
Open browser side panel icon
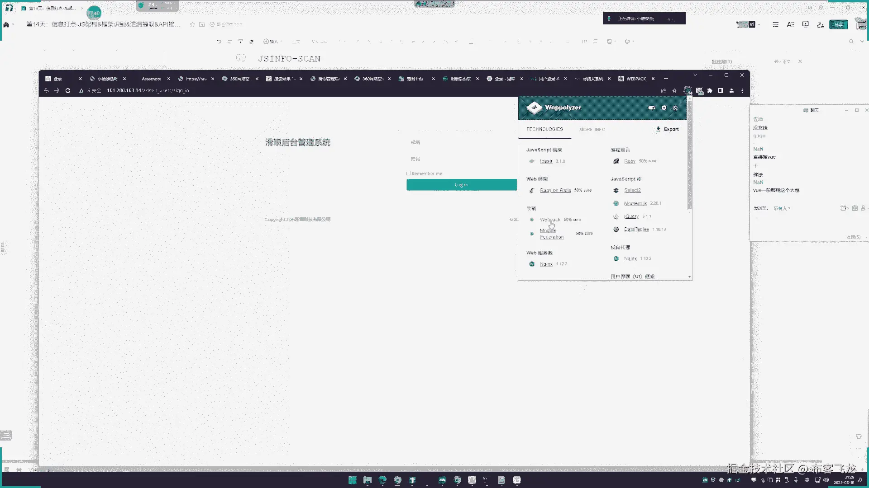(x=721, y=91)
